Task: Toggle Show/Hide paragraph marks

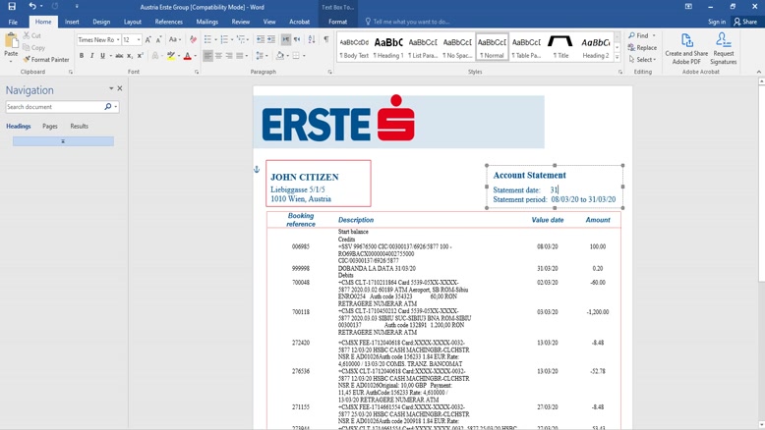Action: 326,40
